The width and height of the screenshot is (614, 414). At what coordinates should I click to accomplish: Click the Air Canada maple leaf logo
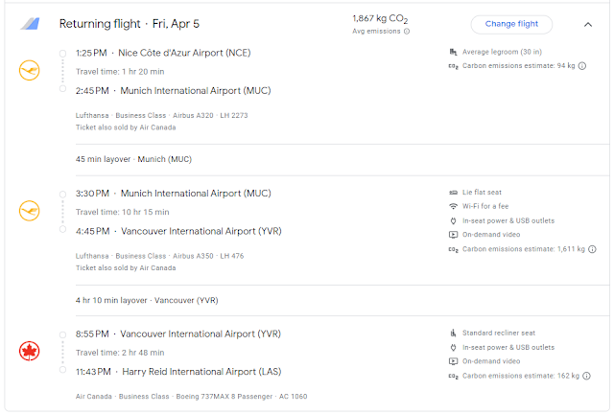pyautogui.click(x=30, y=351)
